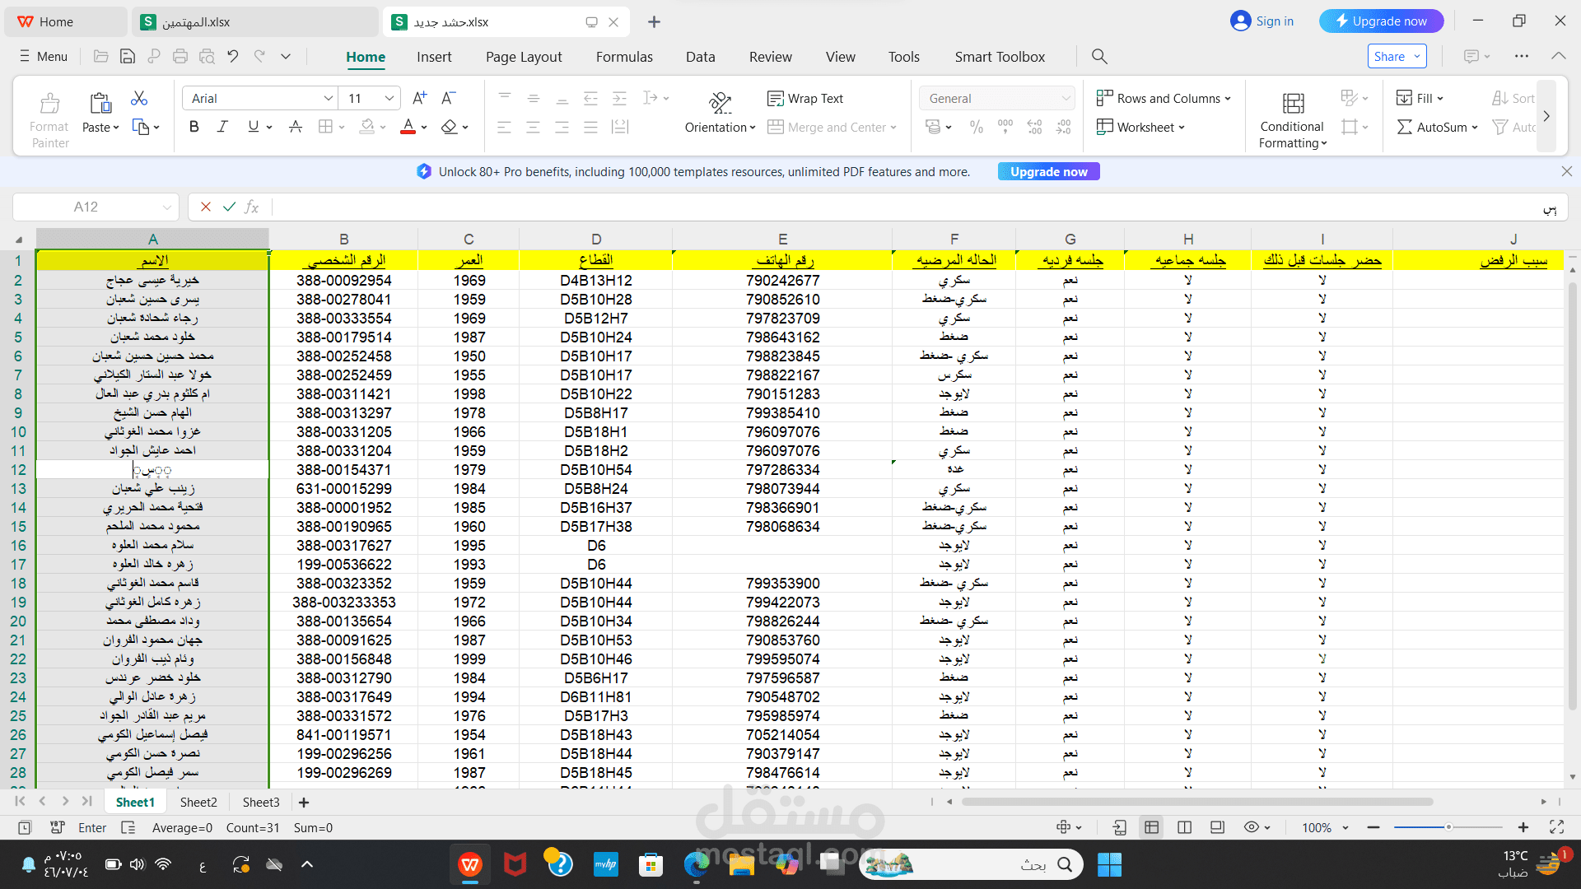Switch to Sheet2 tab
This screenshot has width=1581, height=889.
coord(198,802)
